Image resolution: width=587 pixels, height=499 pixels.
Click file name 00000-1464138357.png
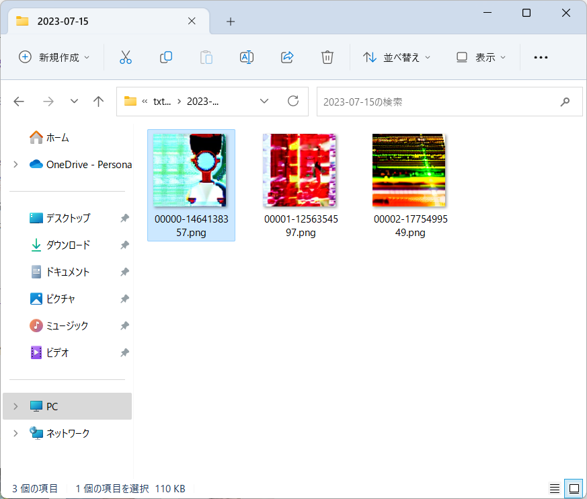click(x=192, y=226)
